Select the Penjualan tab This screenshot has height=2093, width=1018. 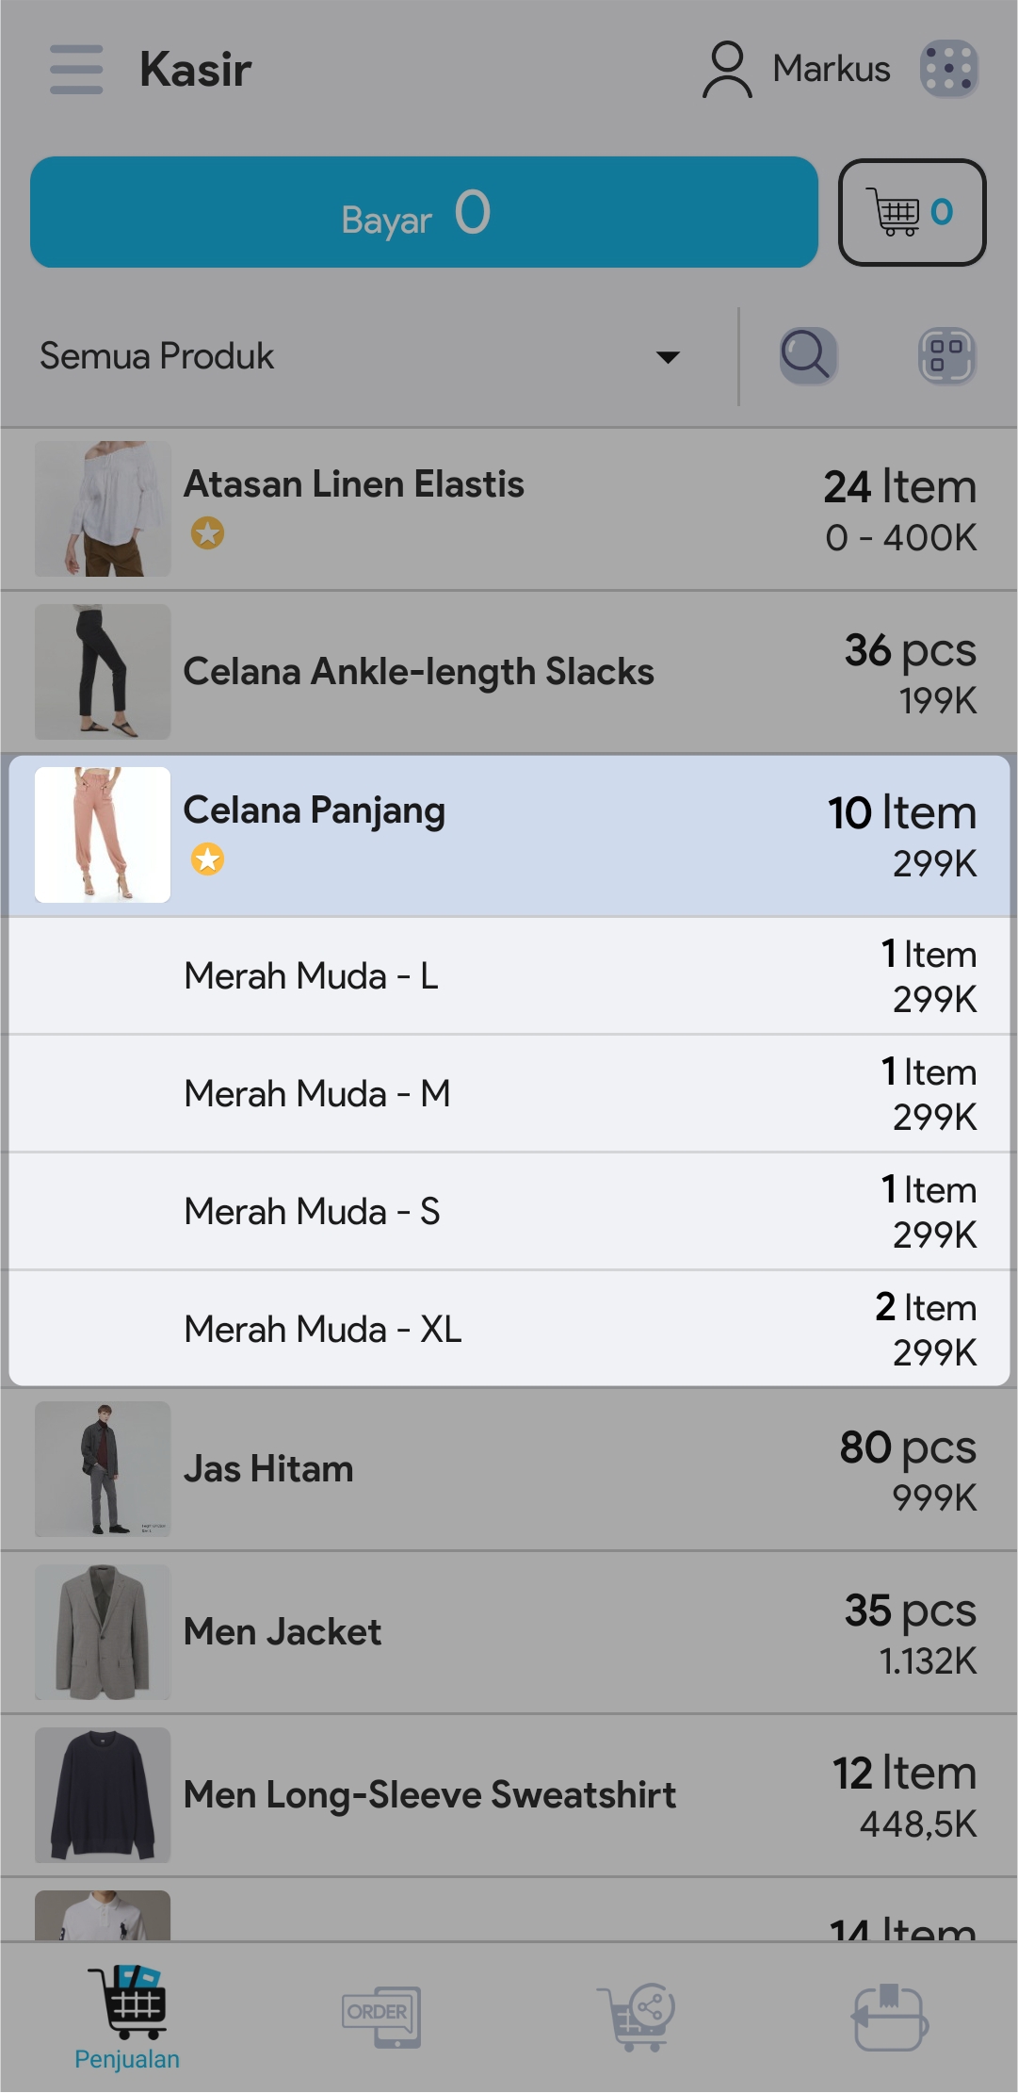pos(127,2017)
